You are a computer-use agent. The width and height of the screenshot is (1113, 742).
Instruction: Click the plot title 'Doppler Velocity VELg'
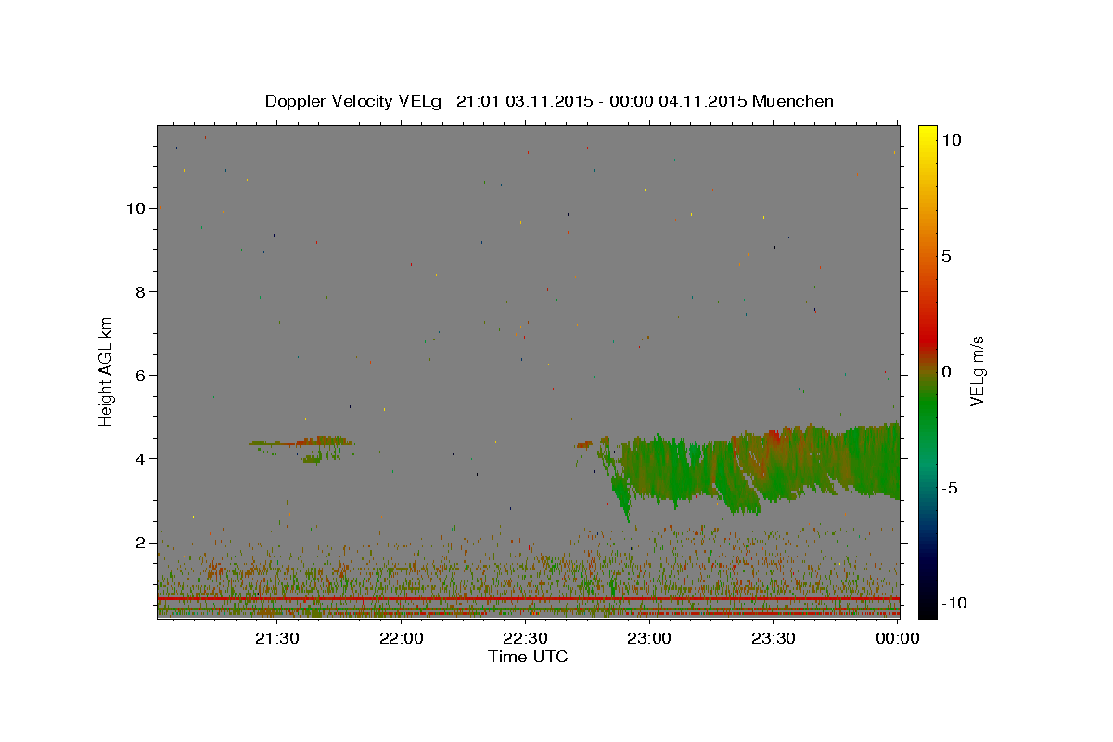click(355, 101)
